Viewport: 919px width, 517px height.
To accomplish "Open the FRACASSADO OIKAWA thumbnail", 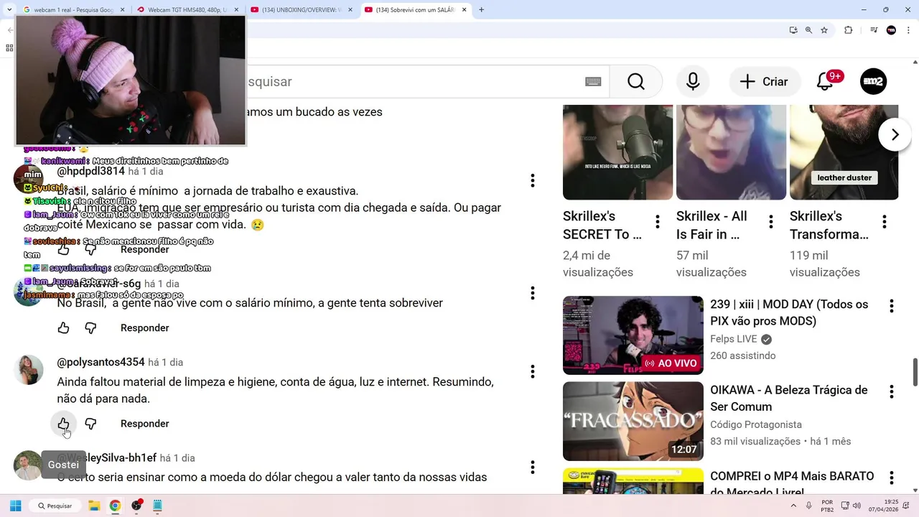I will pos(633,421).
